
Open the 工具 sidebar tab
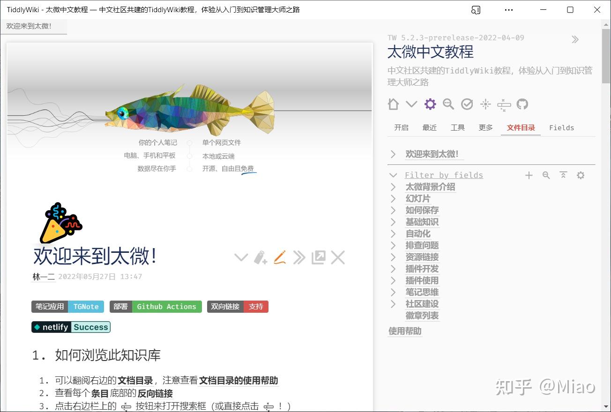[x=457, y=127]
